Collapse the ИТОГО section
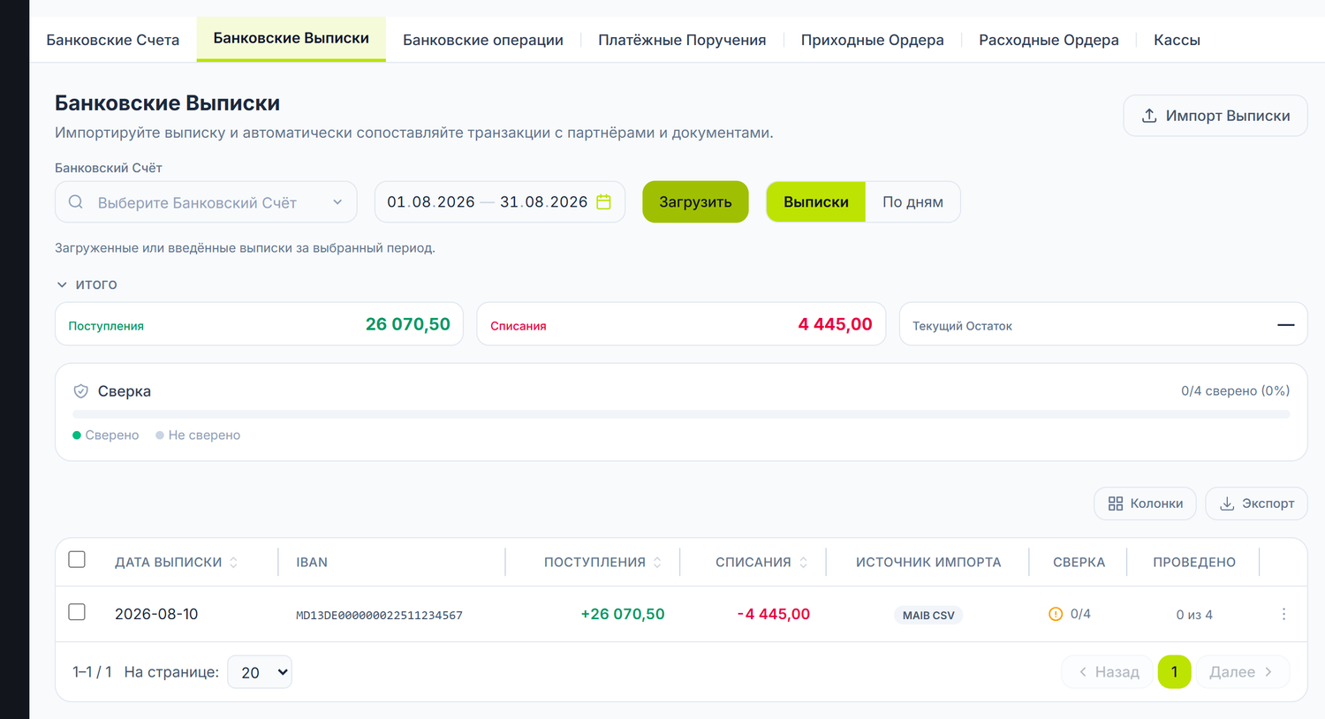Image resolution: width=1325 pixels, height=719 pixels. click(87, 284)
